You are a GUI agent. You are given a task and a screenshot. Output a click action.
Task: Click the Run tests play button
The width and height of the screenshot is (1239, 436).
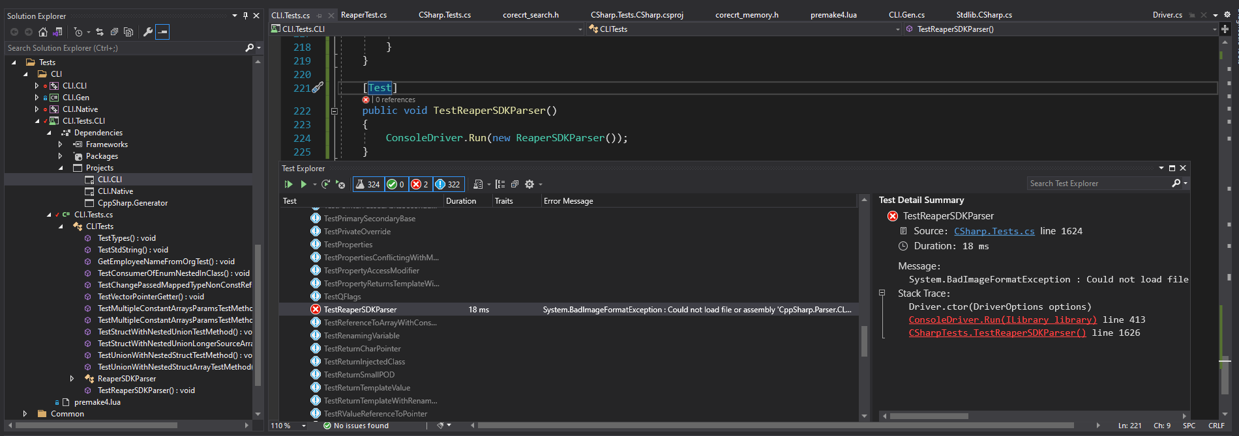pyautogui.click(x=303, y=184)
